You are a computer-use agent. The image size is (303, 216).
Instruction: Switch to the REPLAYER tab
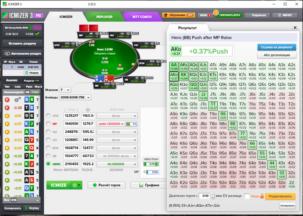104,17
